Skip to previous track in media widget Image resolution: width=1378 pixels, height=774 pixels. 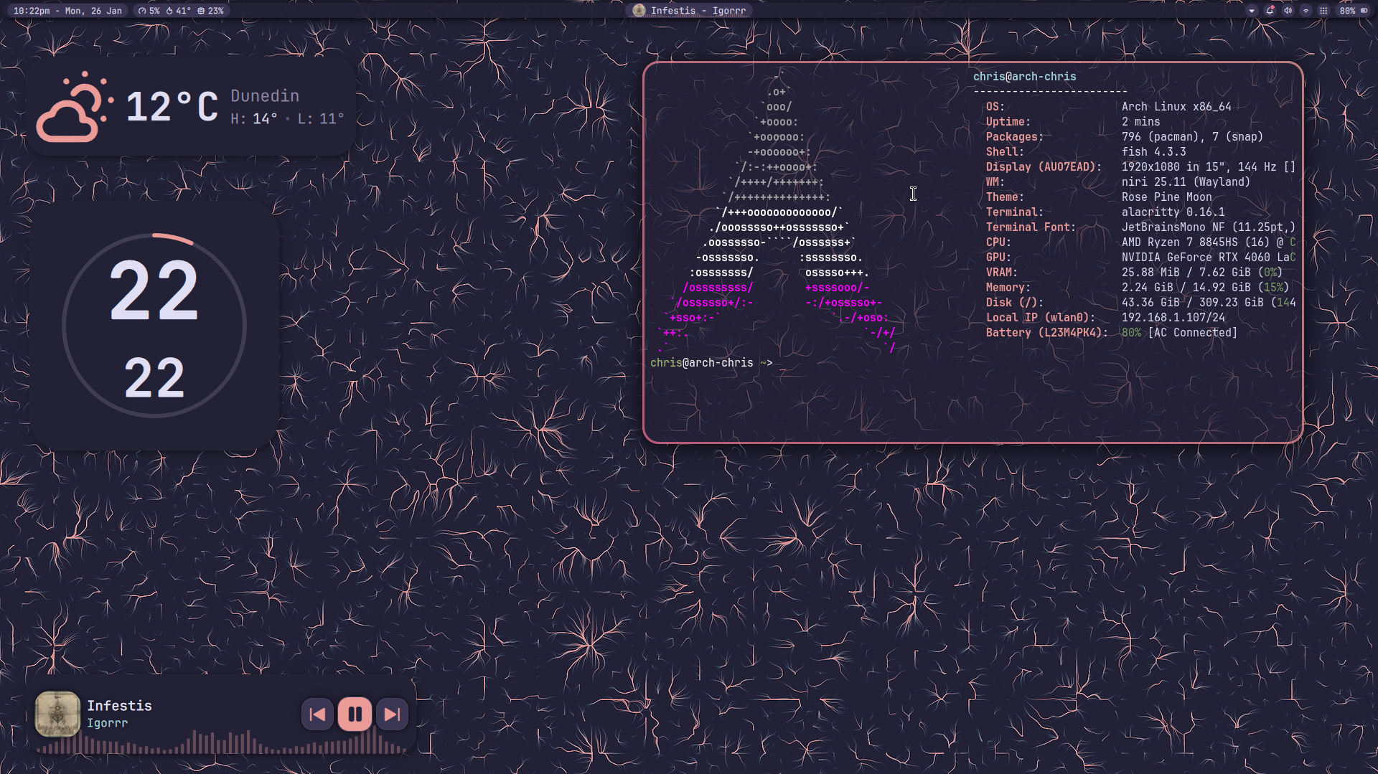pos(317,714)
